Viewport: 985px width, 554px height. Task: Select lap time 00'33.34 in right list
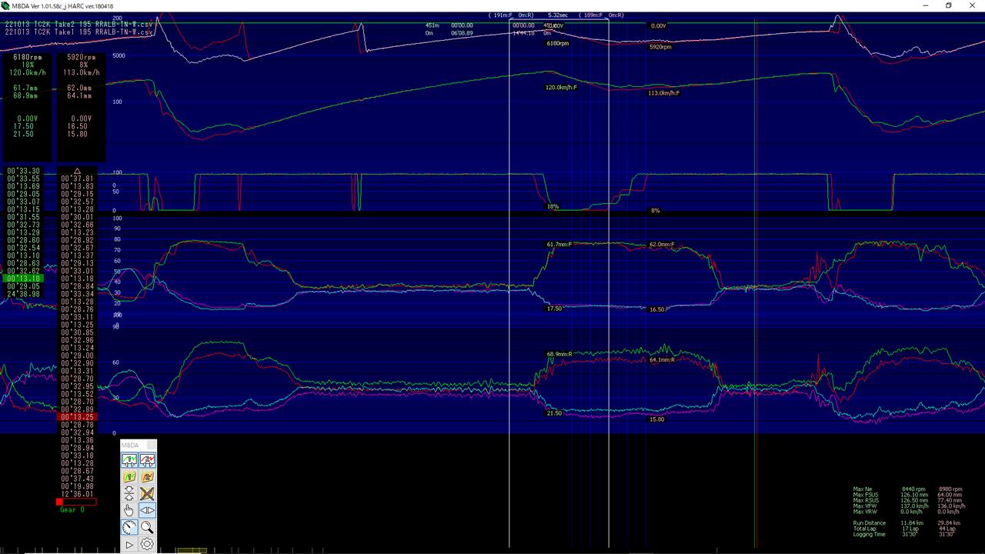pyautogui.click(x=77, y=294)
